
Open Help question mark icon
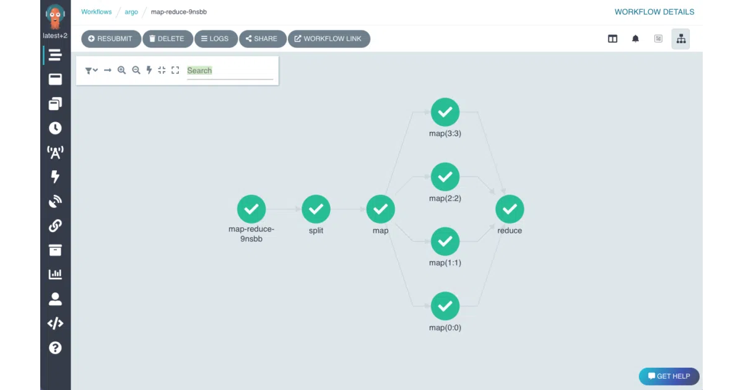pos(55,348)
